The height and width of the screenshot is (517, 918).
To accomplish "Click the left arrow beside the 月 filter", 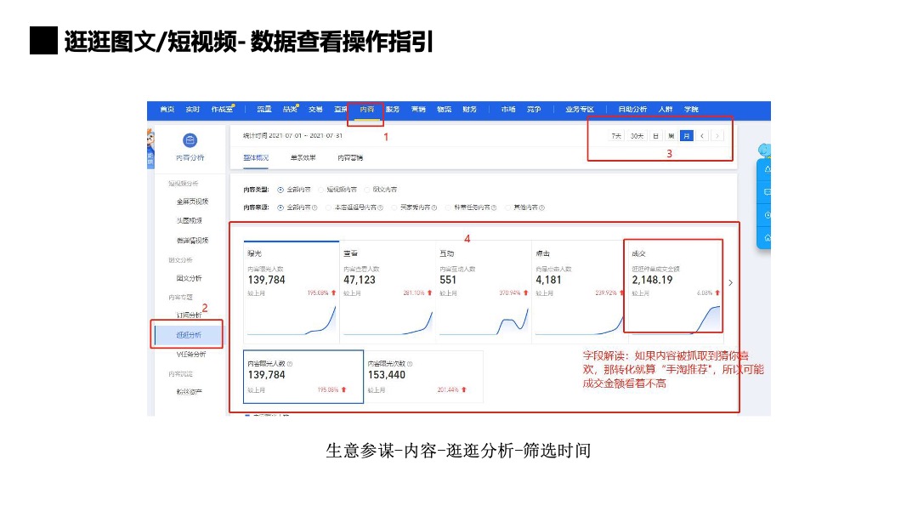I will click(x=702, y=136).
